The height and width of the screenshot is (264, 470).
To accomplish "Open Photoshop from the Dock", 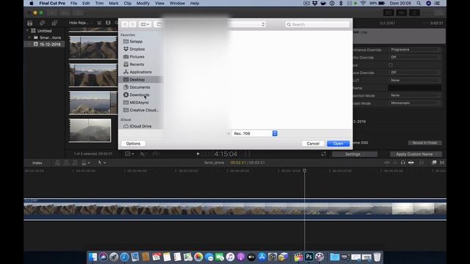I will click(x=308, y=257).
